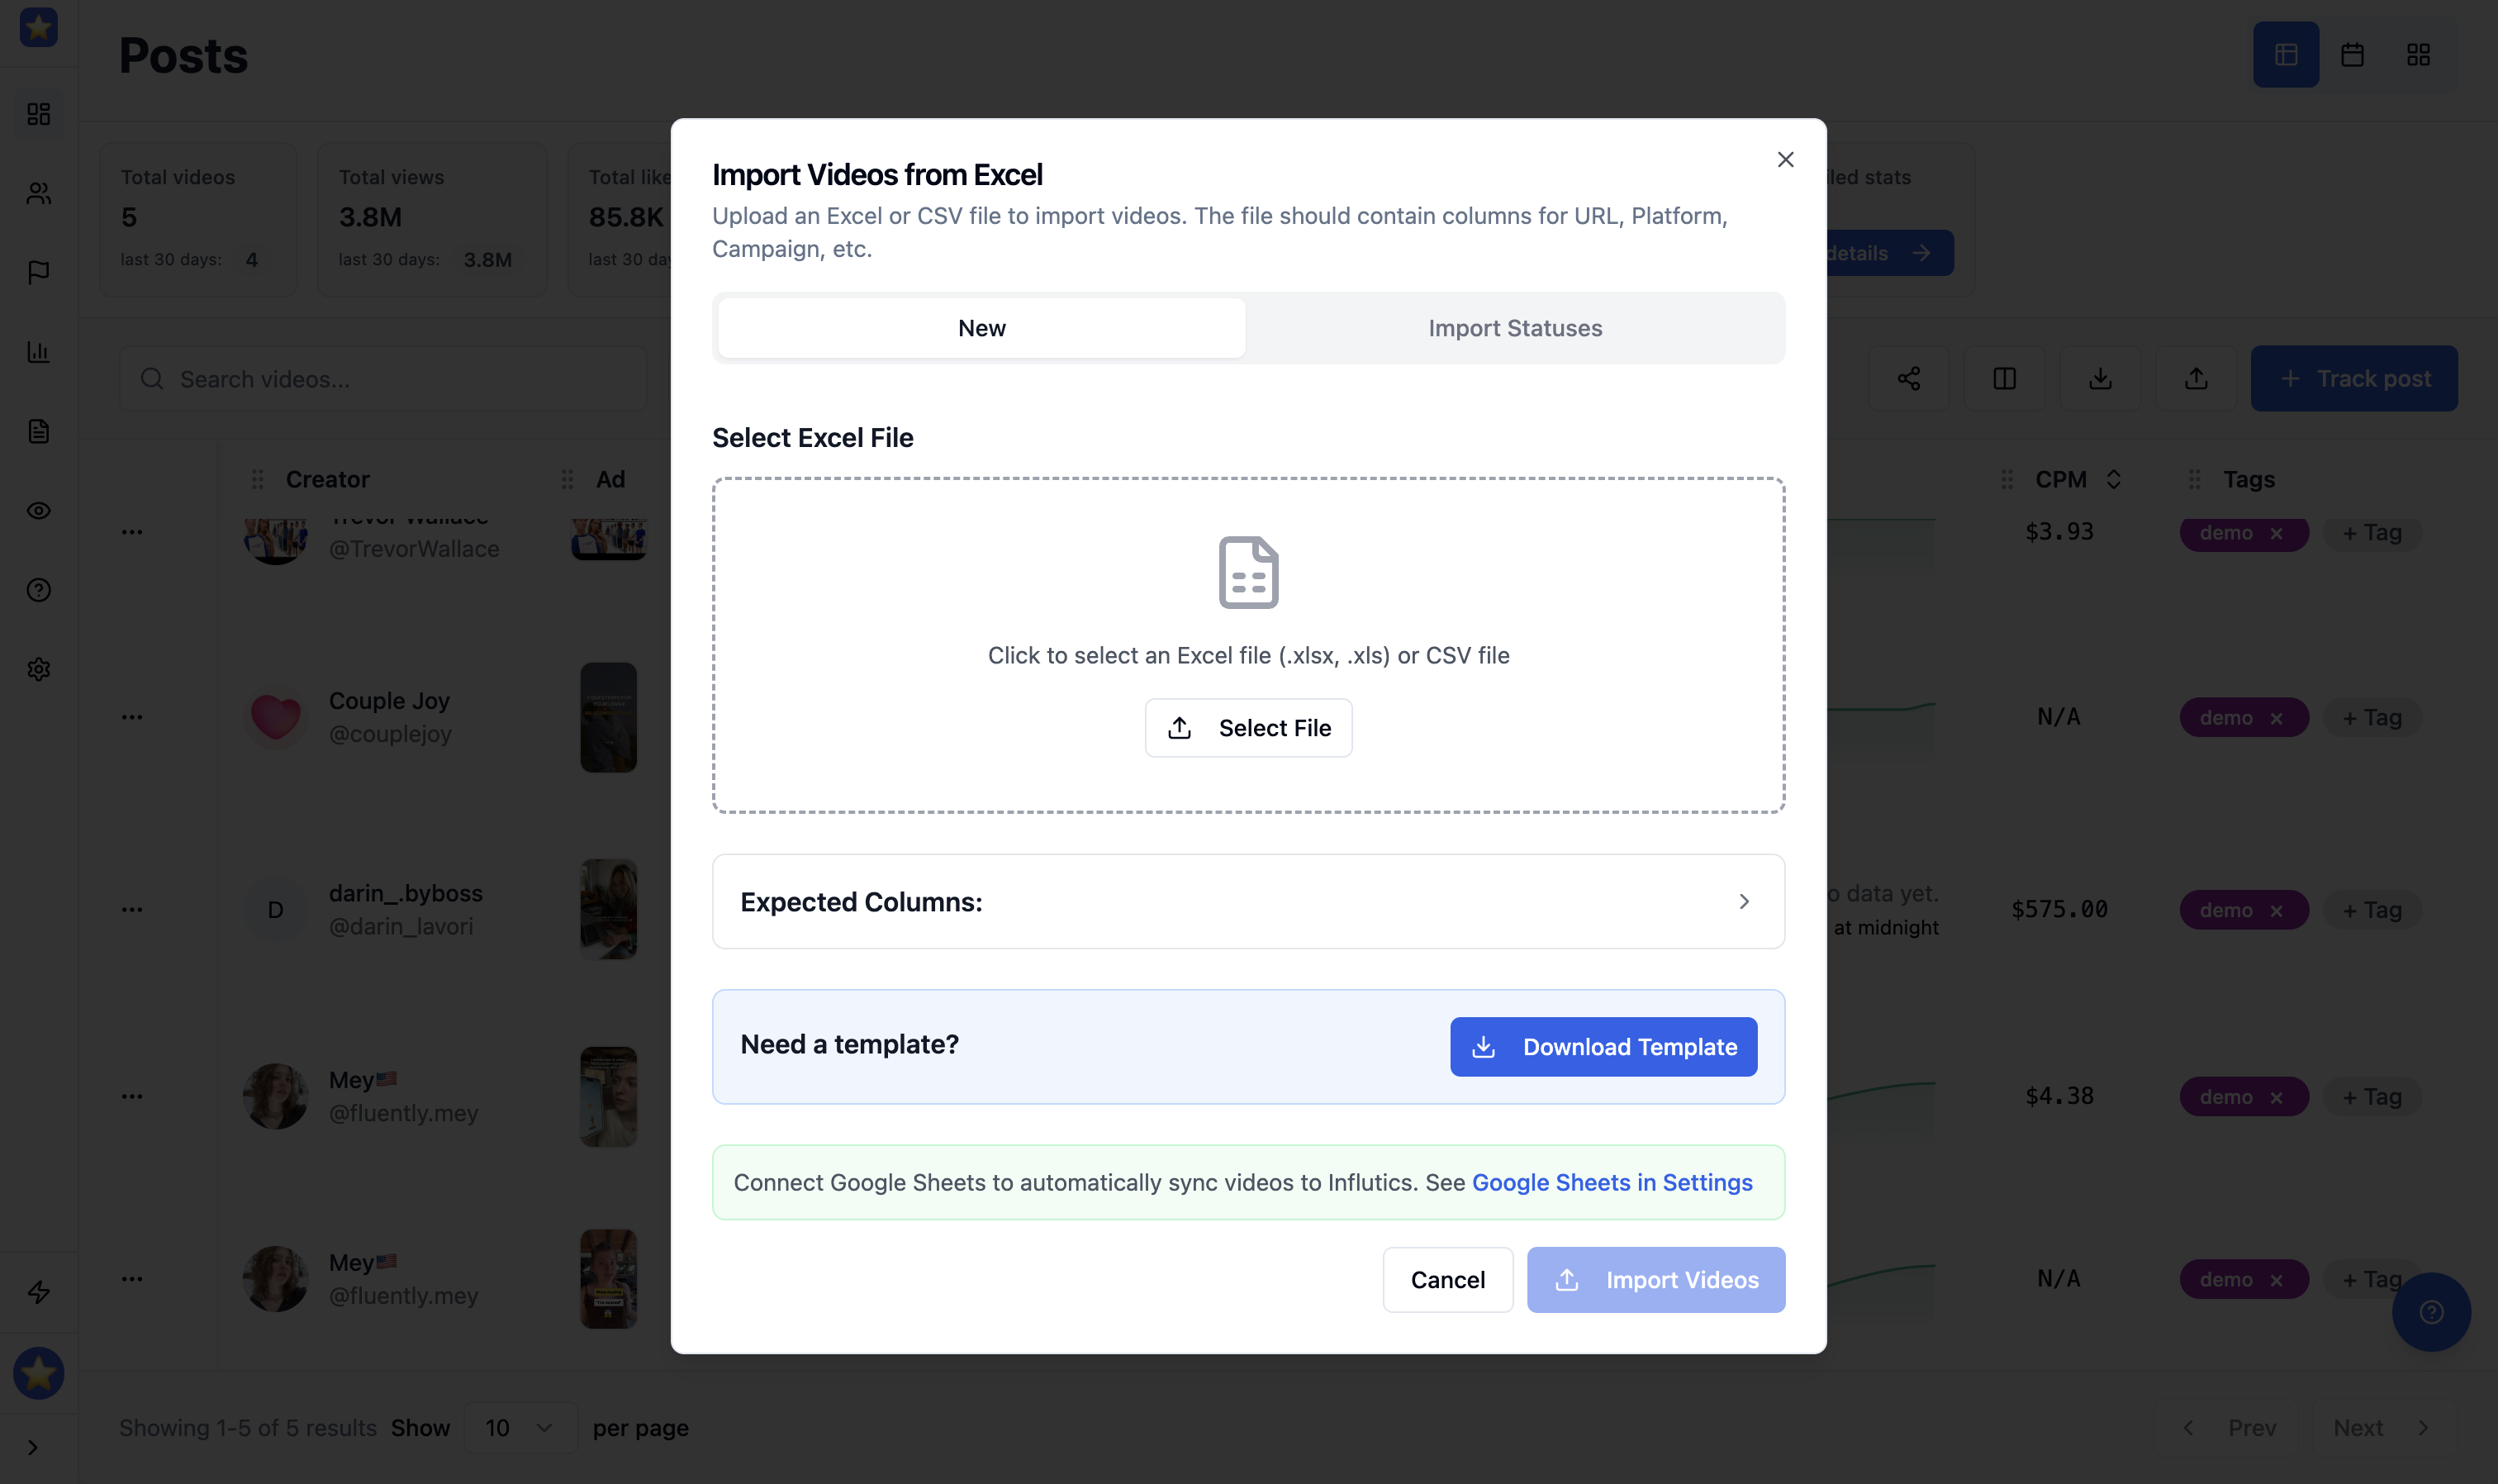Cancel the import dialog
The height and width of the screenshot is (1484, 2498).
[1447, 1280]
